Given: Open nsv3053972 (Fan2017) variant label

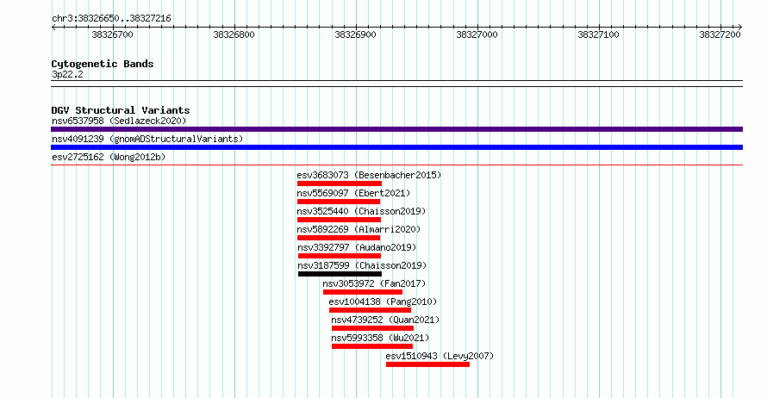Looking at the screenshot, I should (374, 283).
